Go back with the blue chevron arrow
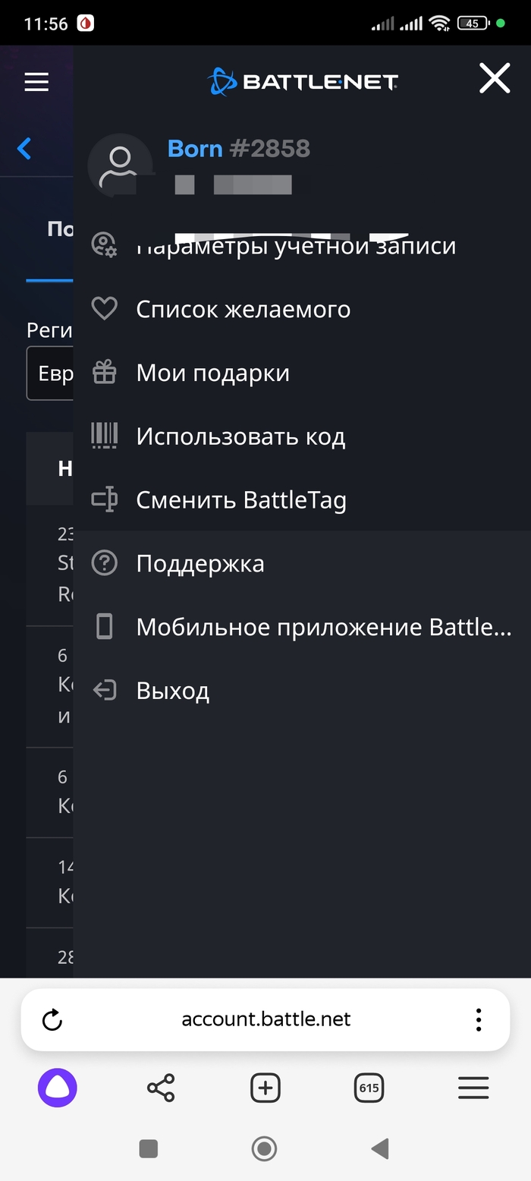The image size is (531, 1181). (x=25, y=148)
